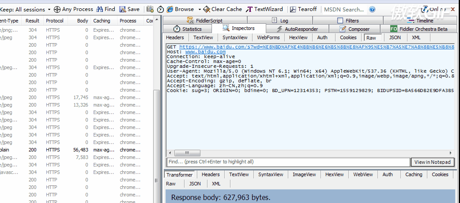Image resolution: width=460 pixels, height=203 pixels.
Task: Open Find sessions with binoculars icon
Action: coord(100,9)
